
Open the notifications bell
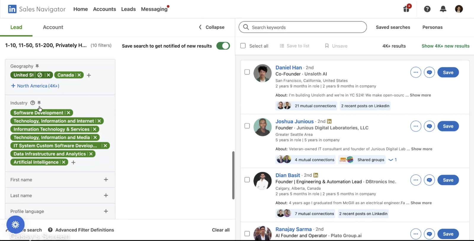click(443, 9)
